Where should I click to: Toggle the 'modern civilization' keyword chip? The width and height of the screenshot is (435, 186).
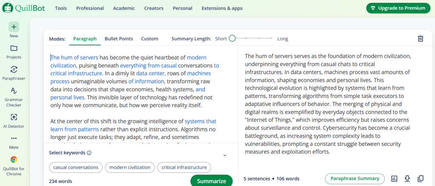pos(130,167)
